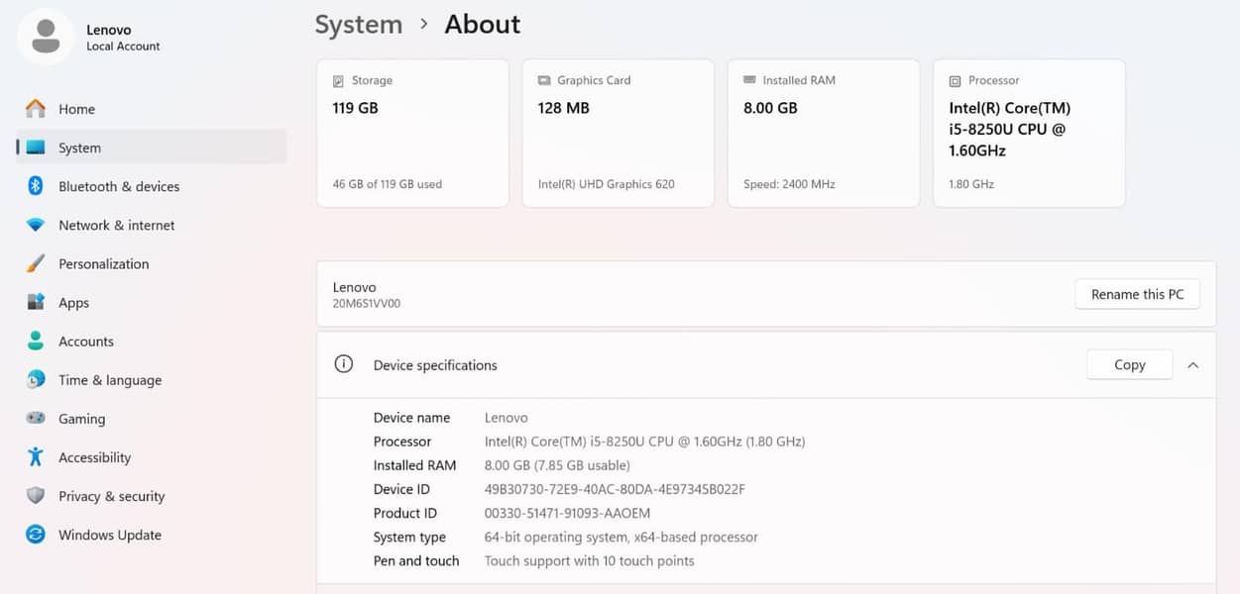Viewport: 1240px width, 594px height.
Task: Click the Home icon in sidebar
Action: click(x=36, y=109)
